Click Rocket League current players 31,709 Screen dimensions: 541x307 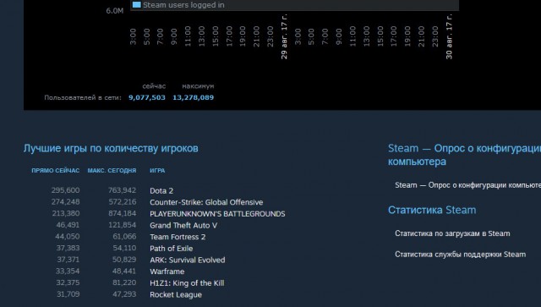(68, 294)
